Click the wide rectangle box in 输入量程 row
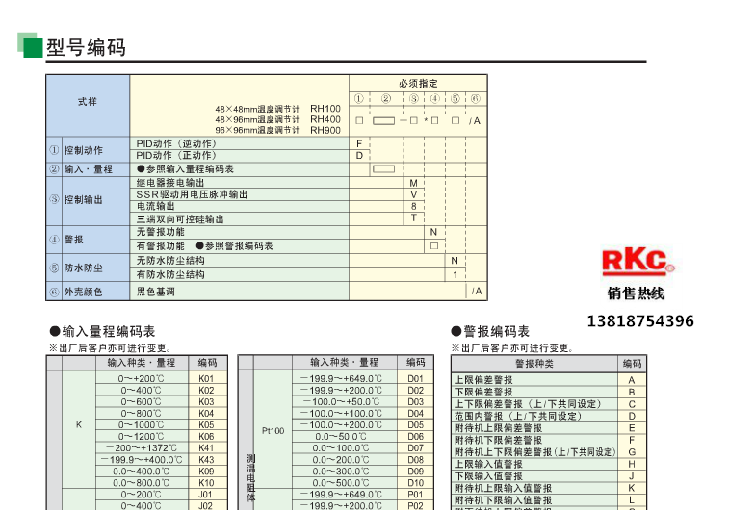Viewport: 729px width, 510px height. coord(383,169)
